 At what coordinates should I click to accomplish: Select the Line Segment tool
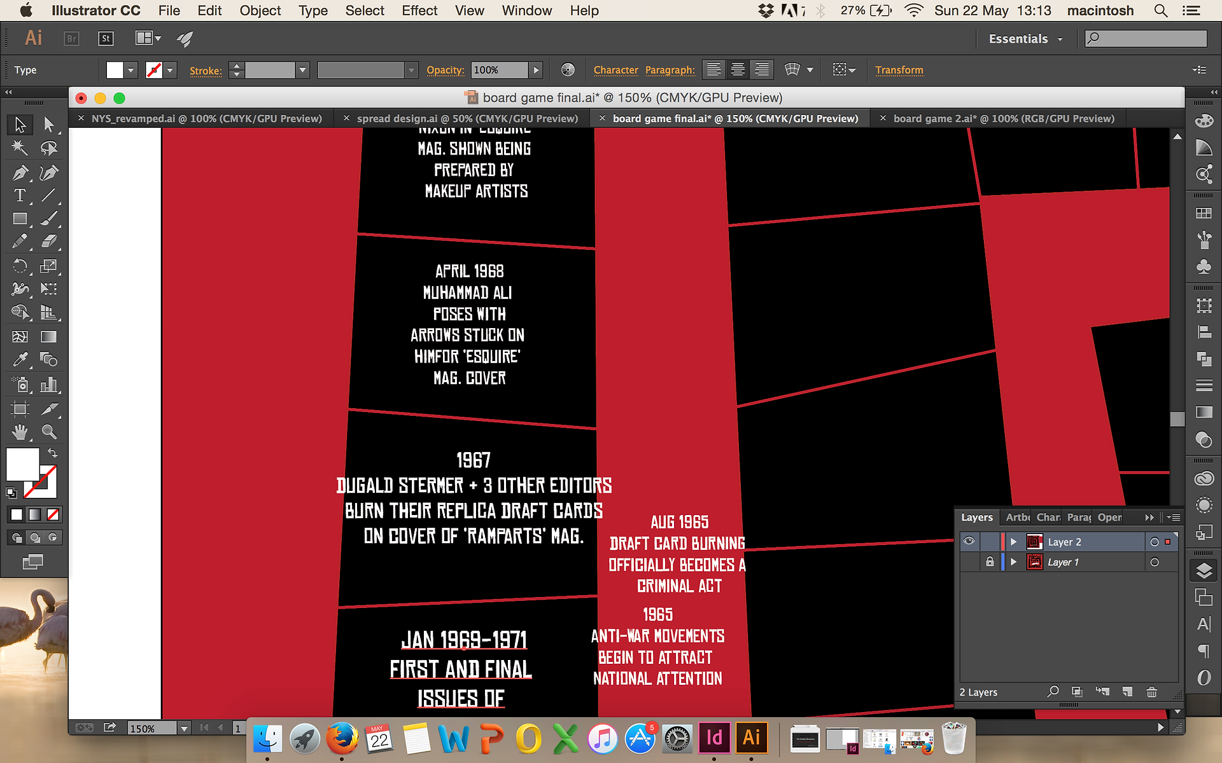[x=49, y=195]
